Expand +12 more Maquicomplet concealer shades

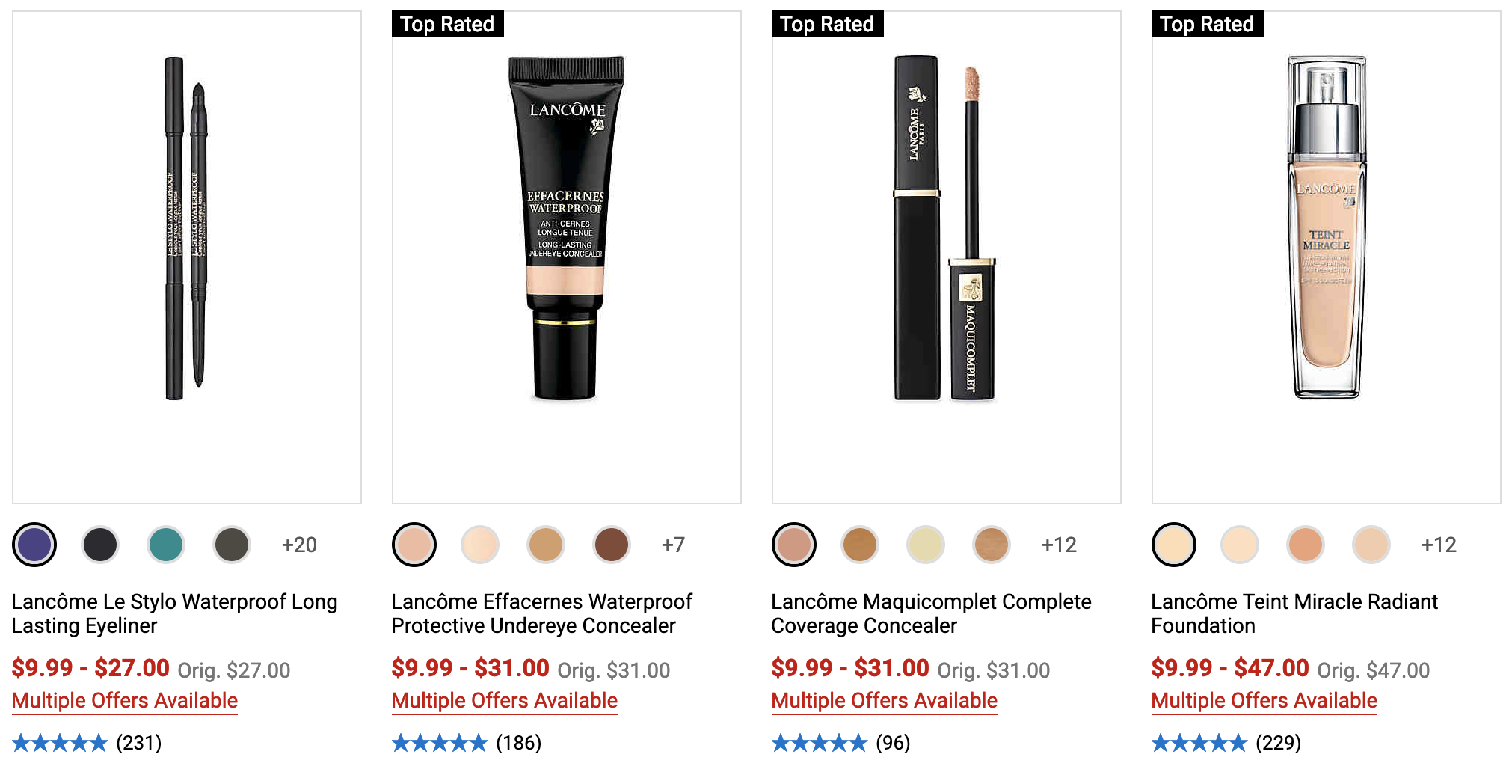click(x=1059, y=545)
